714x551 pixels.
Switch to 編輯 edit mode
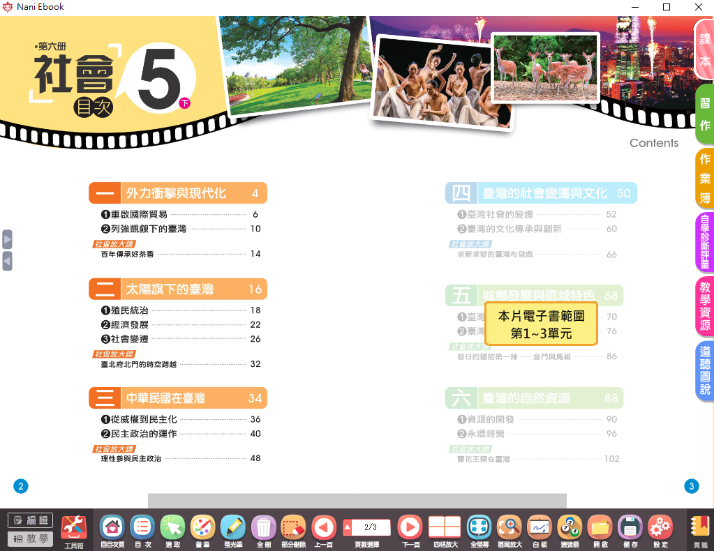[31, 520]
